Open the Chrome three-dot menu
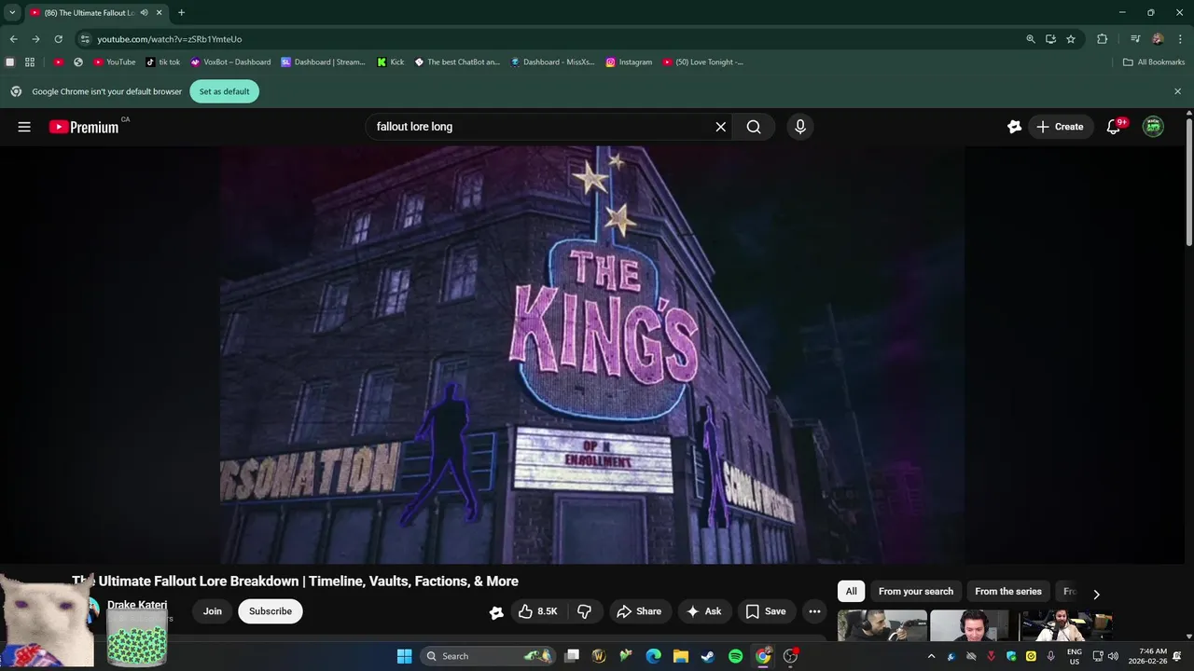The image size is (1194, 671). (1179, 39)
